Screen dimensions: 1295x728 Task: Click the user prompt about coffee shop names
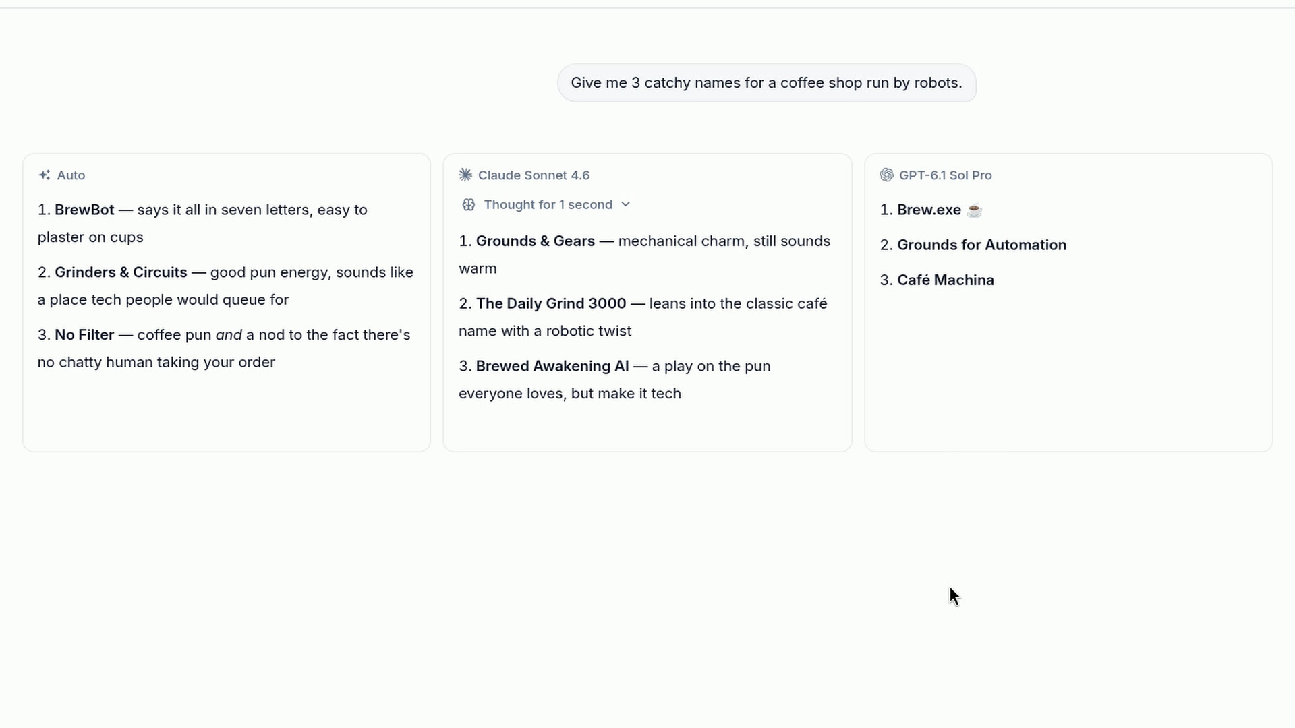[x=766, y=83]
